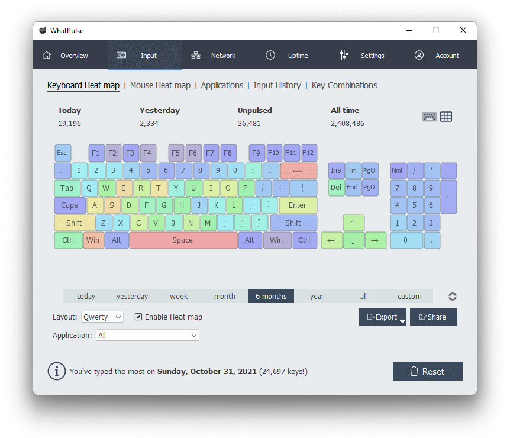The height and width of the screenshot is (438, 510).
Task: Open the Overview home icon
Action: pos(47,56)
